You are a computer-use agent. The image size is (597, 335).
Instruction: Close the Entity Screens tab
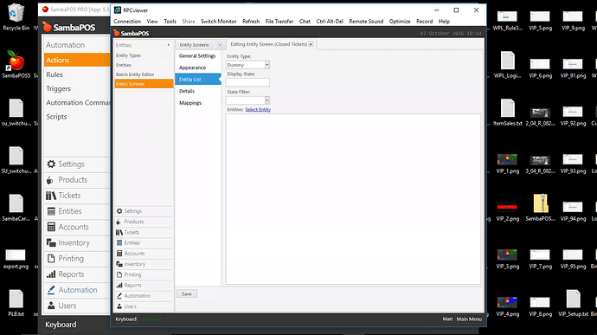pyautogui.click(x=220, y=45)
